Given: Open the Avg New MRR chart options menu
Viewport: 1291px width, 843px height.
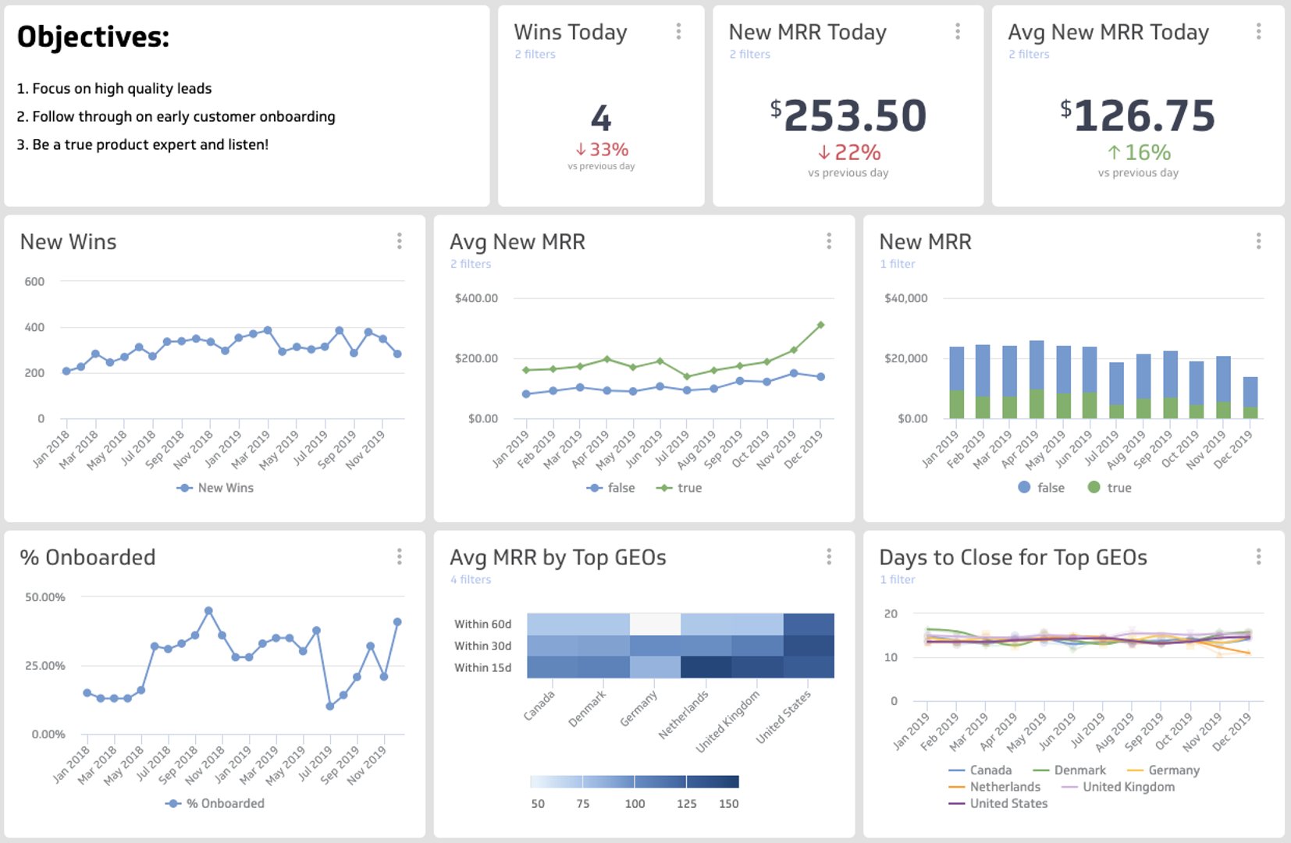Looking at the screenshot, I should tap(828, 242).
